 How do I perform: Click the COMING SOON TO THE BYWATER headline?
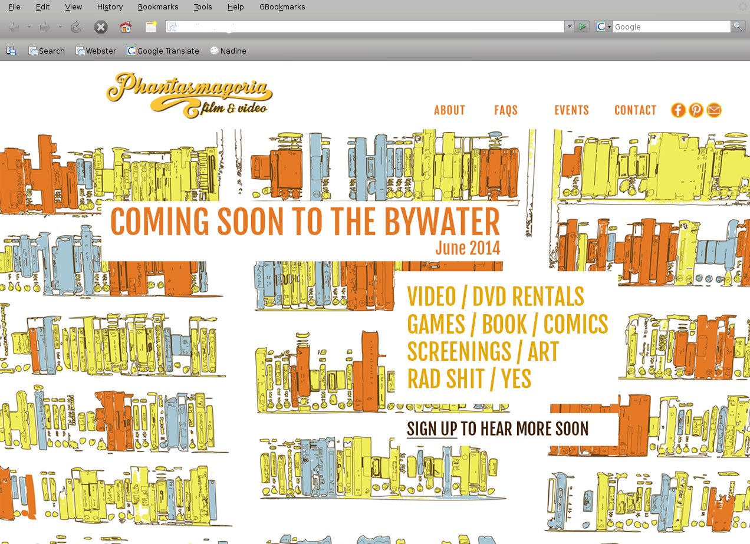pyautogui.click(x=305, y=222)
